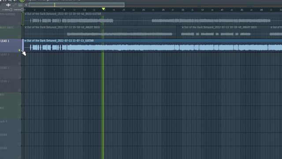The image size is (282, 159).
Task: Select the BASS+GUITAR track header
Action: pos(11,19)
